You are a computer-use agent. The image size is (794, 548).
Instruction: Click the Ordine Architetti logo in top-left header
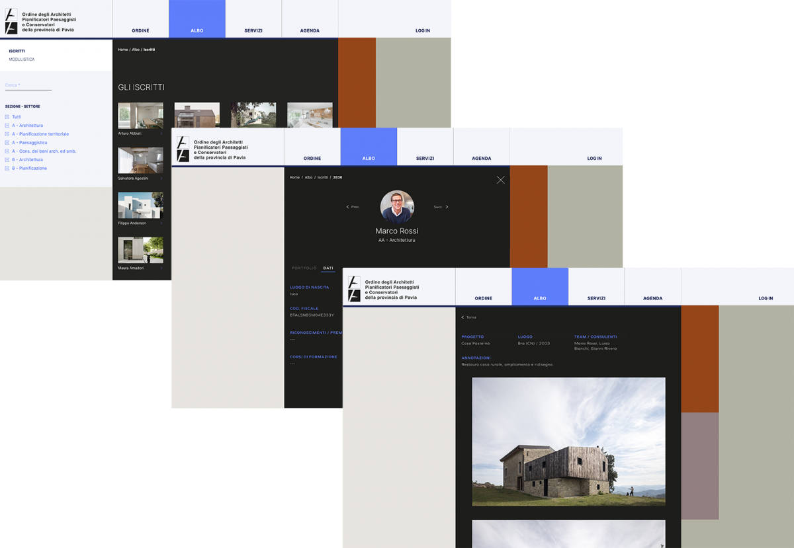(11, 21)
